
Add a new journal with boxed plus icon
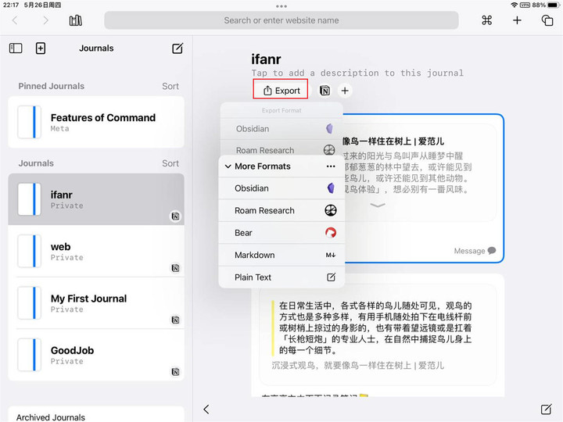point(41,48)
